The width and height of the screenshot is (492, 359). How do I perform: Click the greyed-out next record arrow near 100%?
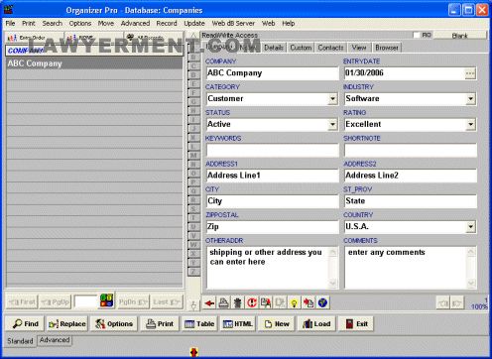pos(457,302)
